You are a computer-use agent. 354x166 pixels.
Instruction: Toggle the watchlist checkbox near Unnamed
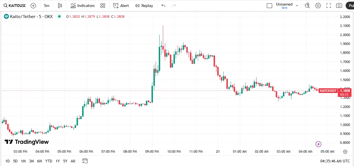coord(269,5)
